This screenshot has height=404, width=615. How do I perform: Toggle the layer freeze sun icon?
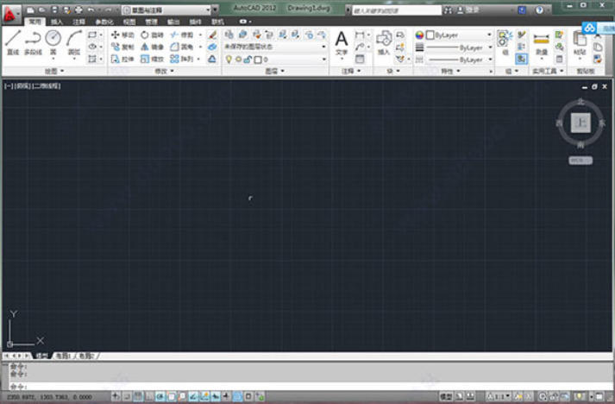coord(238,60)
